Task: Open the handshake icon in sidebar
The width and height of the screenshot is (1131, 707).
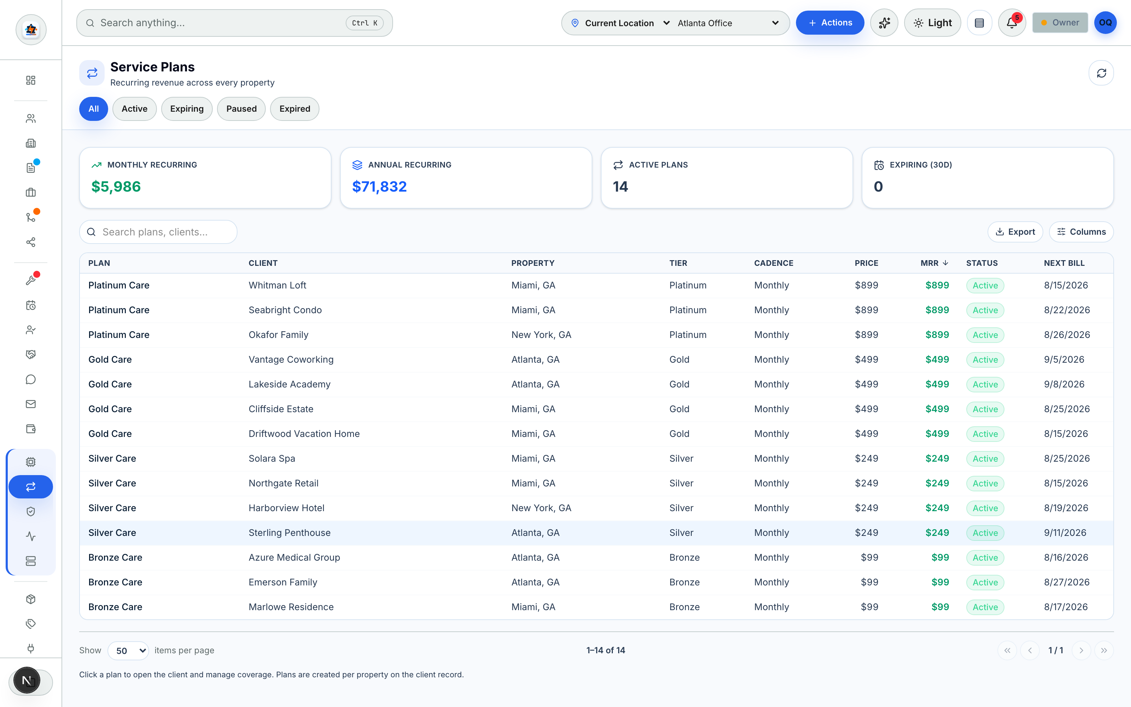Action: tap(31, 355)
